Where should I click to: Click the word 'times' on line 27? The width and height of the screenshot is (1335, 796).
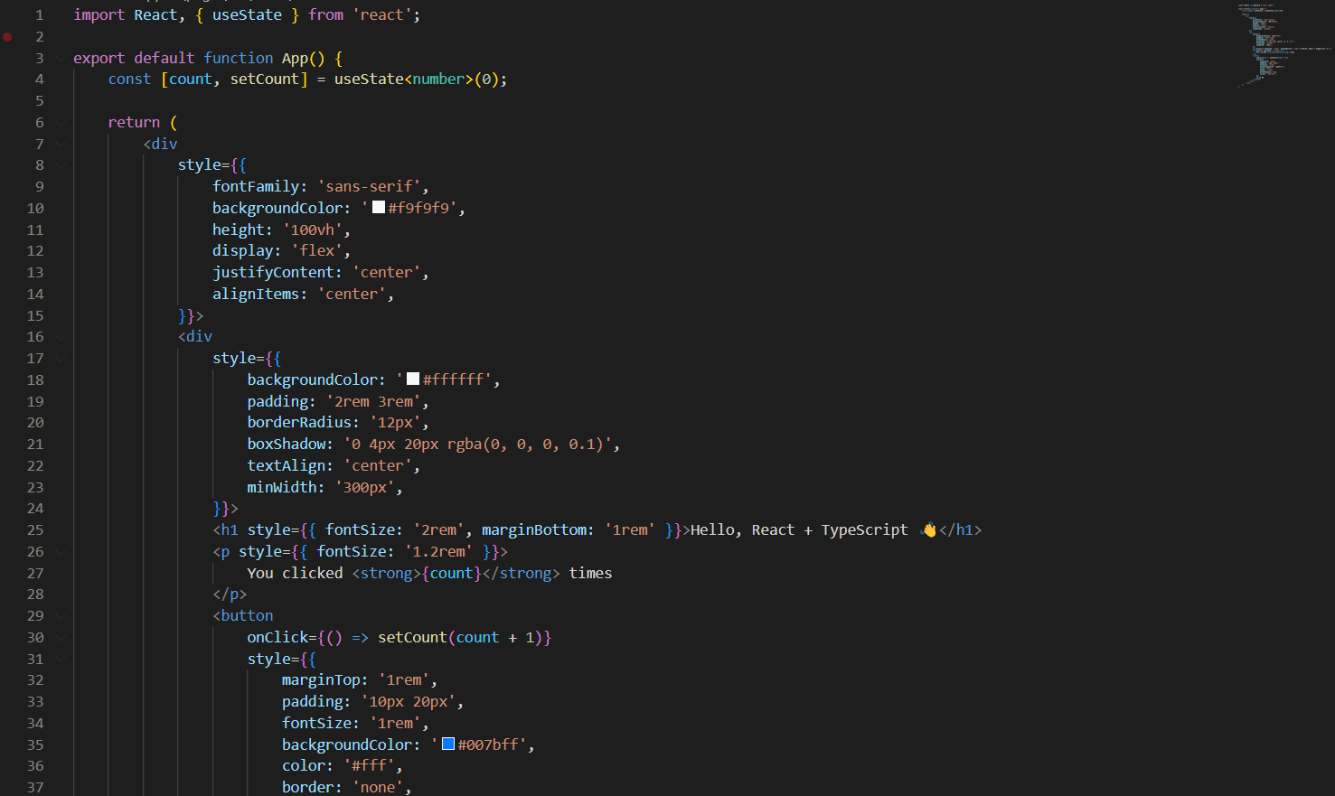[x=590, y=574]
